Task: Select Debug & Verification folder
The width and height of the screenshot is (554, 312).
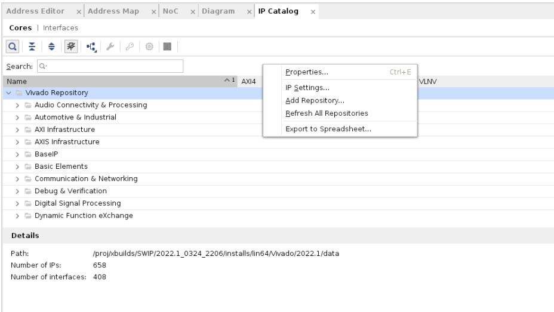Action: (x=70, y=191)
